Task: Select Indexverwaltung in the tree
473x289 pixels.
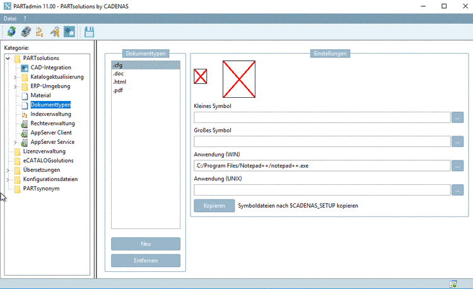Action: (x=50, y=114)
